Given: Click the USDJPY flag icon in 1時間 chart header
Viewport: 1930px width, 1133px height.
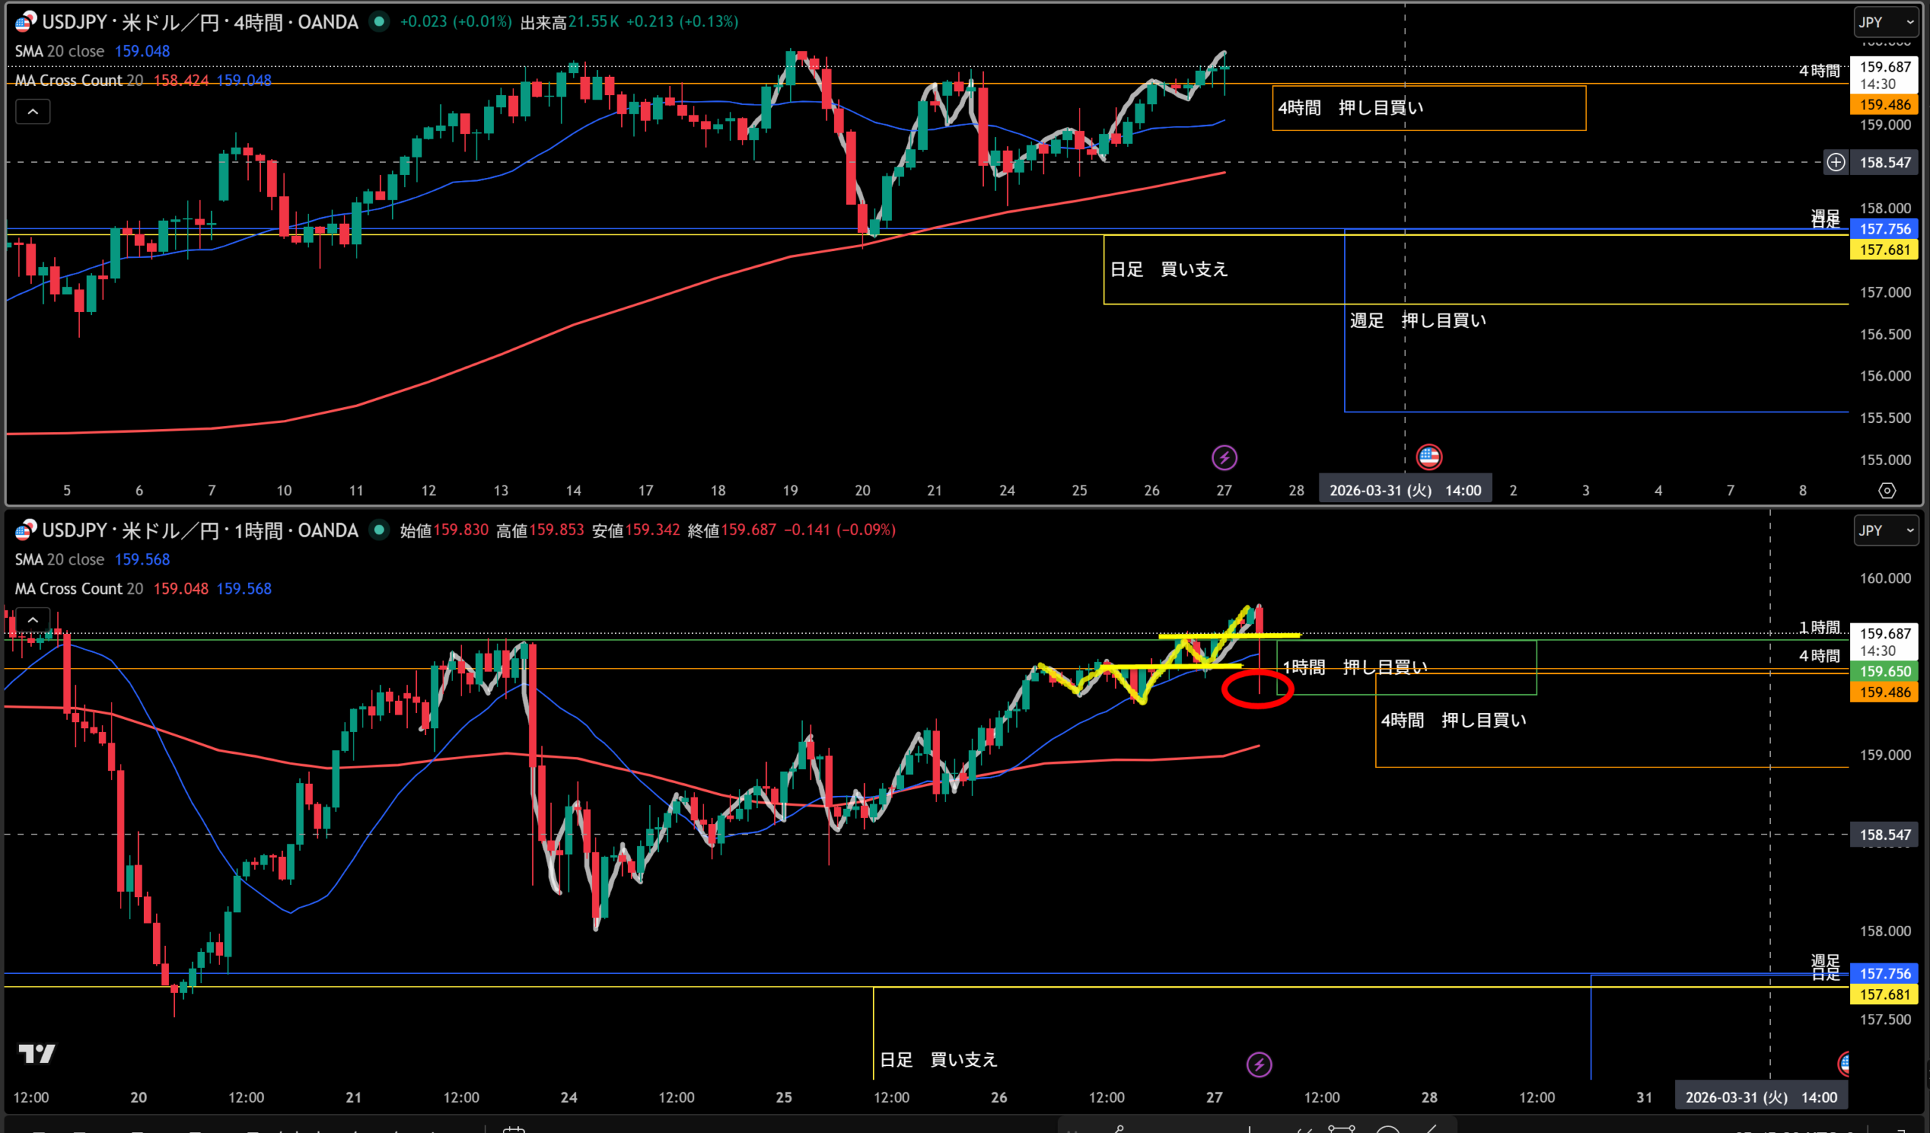Looking at the screenshot, I should (x=26, y=530).
